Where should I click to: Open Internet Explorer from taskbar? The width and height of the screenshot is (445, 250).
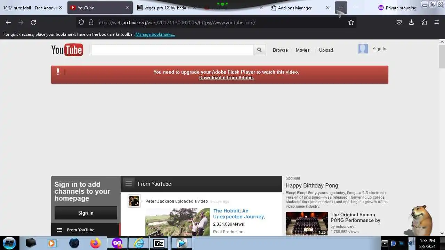(x=139, y=243)
